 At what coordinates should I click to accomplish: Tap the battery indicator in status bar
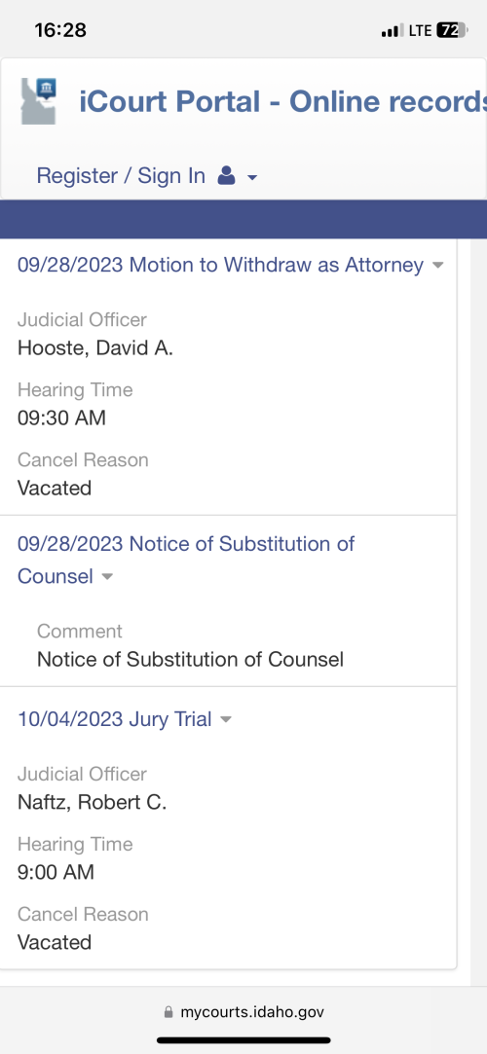(x=451, y=30)
